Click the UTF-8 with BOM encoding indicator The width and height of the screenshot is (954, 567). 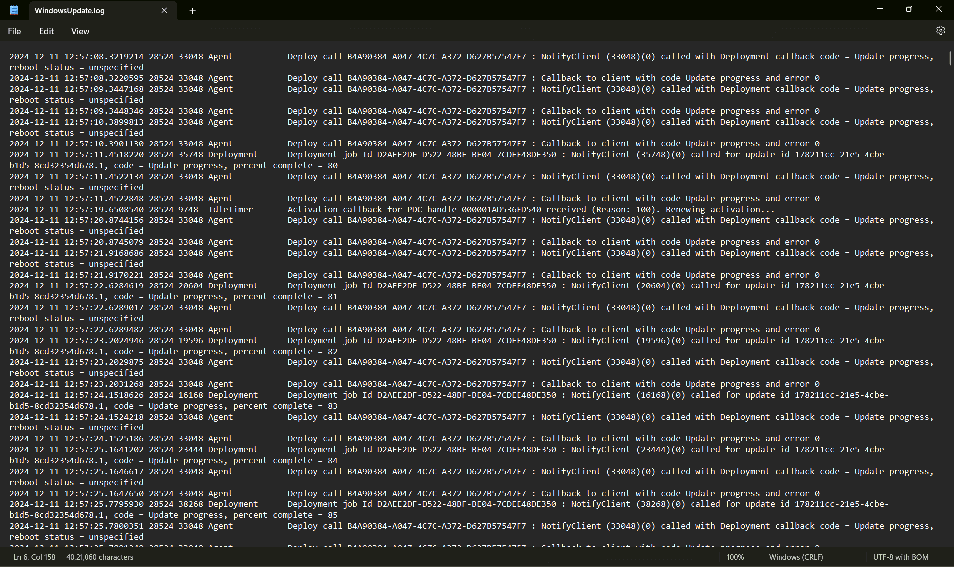[900, 557]
